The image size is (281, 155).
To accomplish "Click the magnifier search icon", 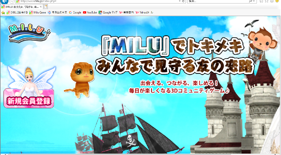I will coord(251,1).
